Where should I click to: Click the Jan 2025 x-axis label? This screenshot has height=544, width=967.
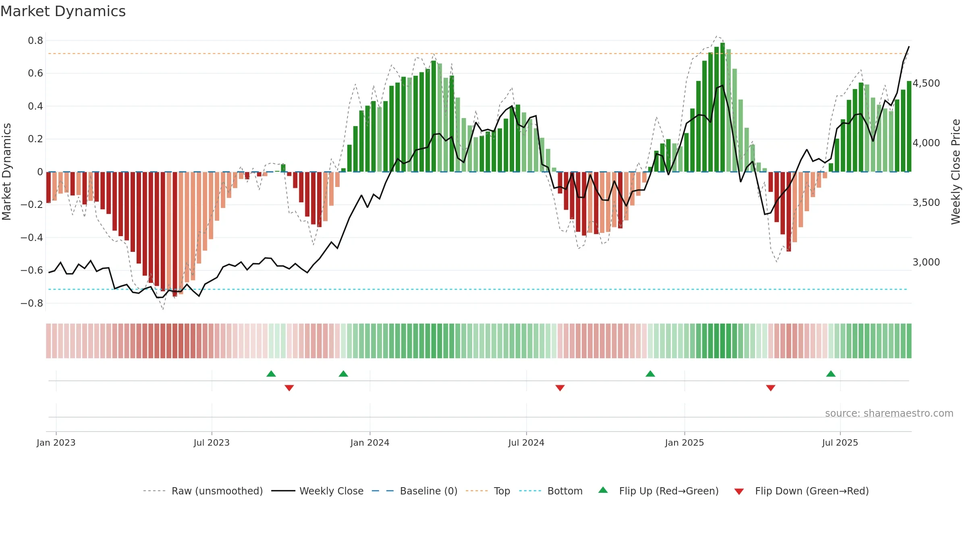685,442
